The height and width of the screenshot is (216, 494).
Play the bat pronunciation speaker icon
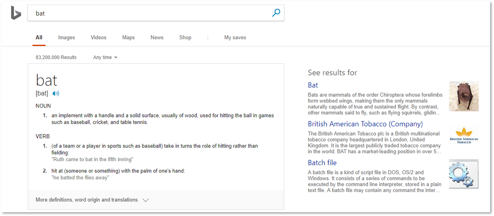(x=56, y=94)
